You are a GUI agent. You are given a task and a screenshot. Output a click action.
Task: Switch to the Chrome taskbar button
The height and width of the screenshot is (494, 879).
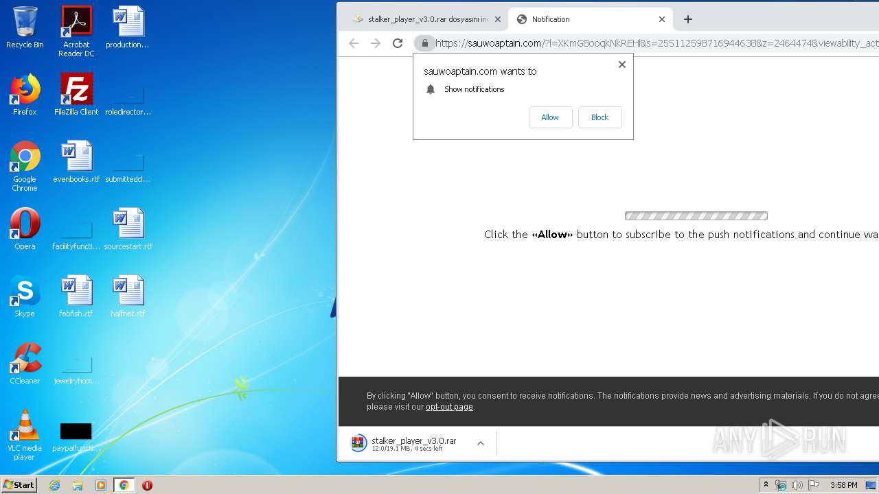point(124,485)
